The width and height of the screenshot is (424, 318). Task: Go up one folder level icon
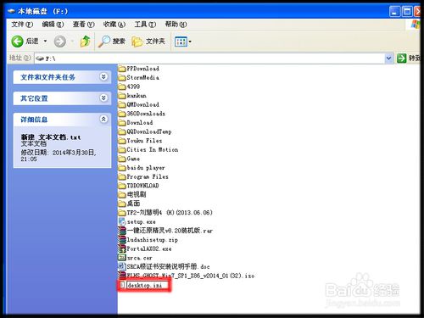coord(85,42)
